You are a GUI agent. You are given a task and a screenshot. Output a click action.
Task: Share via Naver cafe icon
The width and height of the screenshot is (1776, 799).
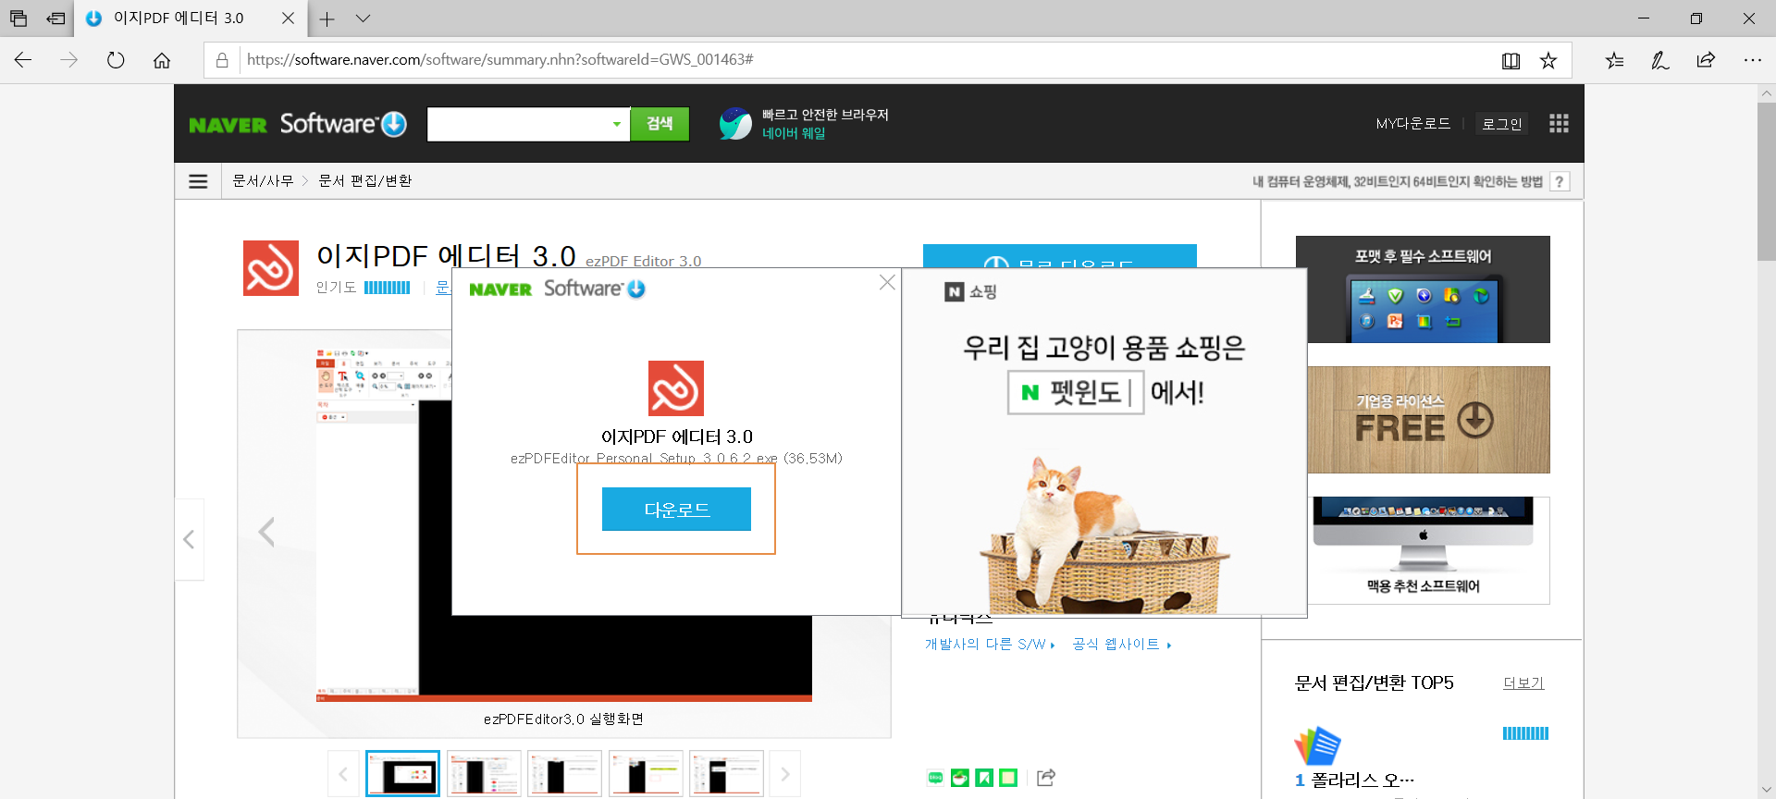(960, 778)
